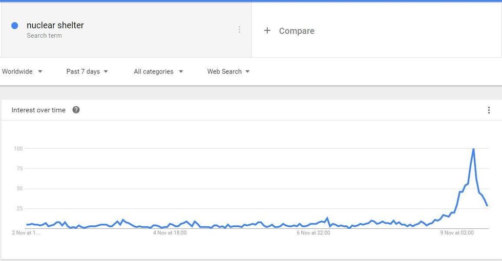Click the 2 Nov axis label at chart start
The height and width of the screenshot is (261, 502).
click(x=26, y=233)
